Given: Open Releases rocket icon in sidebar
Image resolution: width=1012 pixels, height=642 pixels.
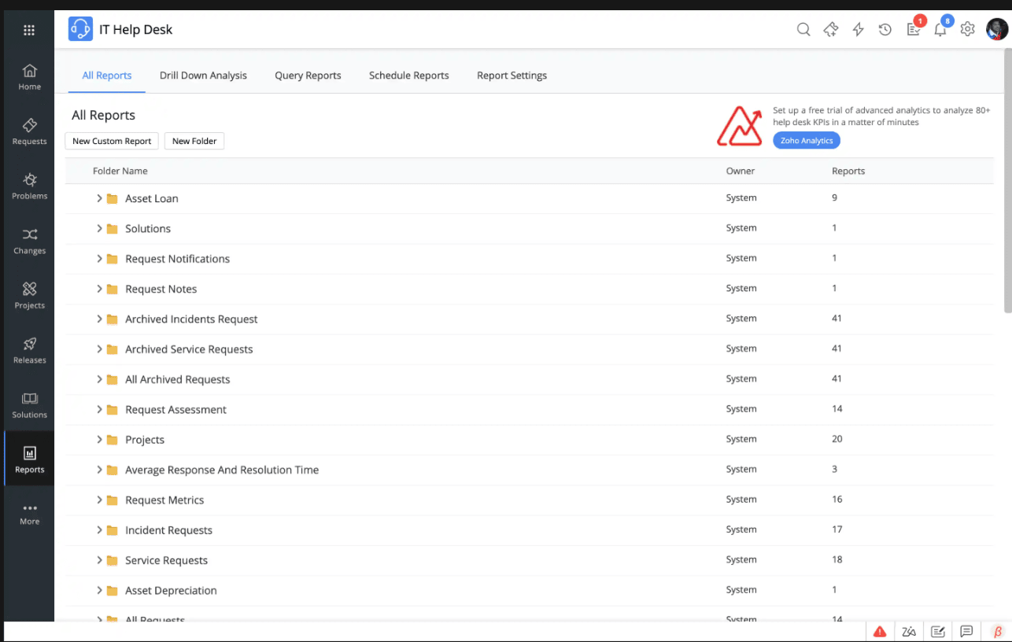Looking at the screenshot, I should 29,350.
